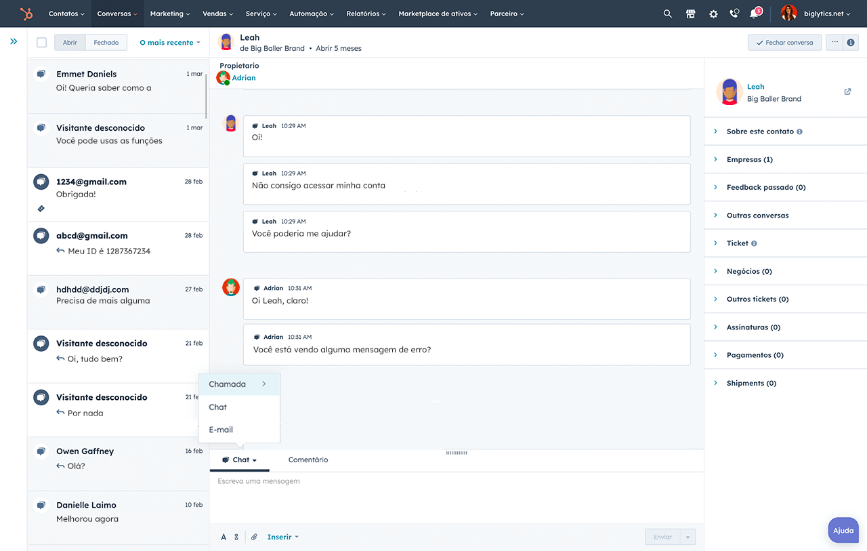Click the HubSpot sprocket logo
867x551 pixels.
pyautogui.click(x=26, y=14)
